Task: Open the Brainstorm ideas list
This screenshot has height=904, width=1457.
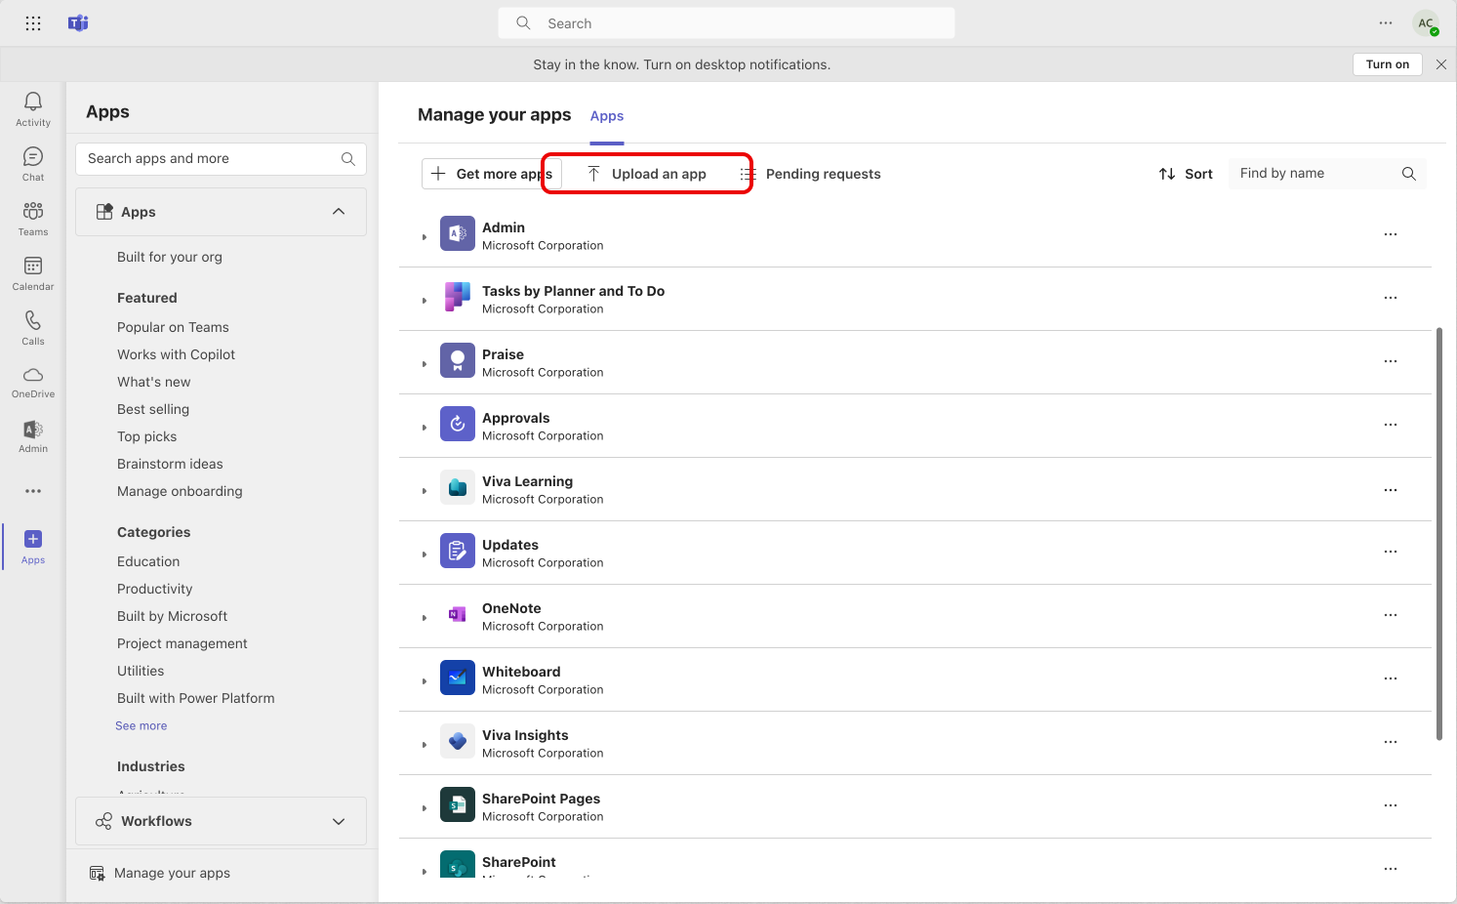Action: (x=170, y=464)
